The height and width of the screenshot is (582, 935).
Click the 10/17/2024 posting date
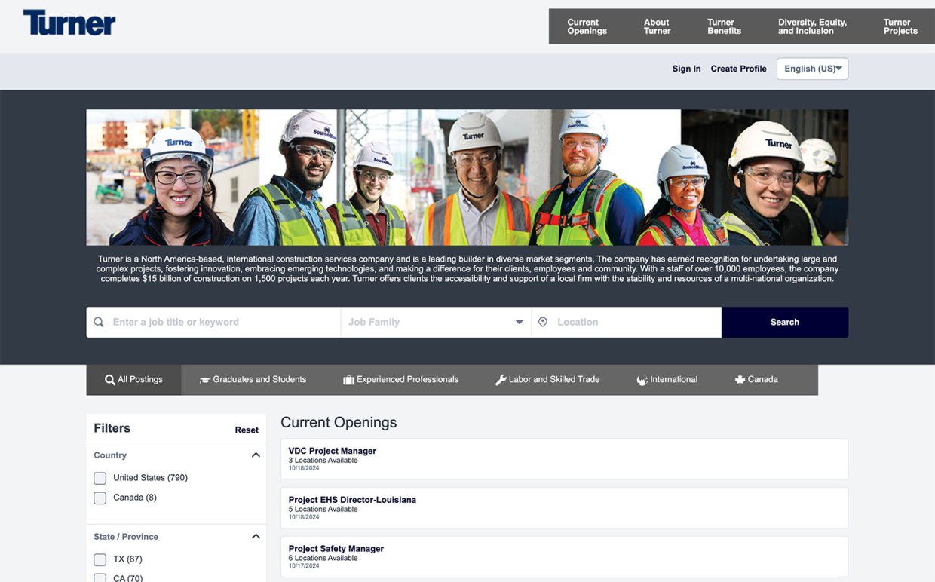304,566
